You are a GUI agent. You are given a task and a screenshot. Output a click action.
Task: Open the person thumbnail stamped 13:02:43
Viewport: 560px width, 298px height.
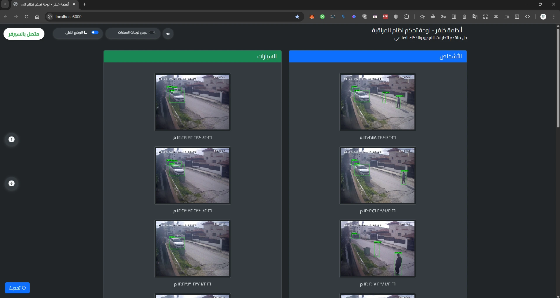(x=378, y=176)
